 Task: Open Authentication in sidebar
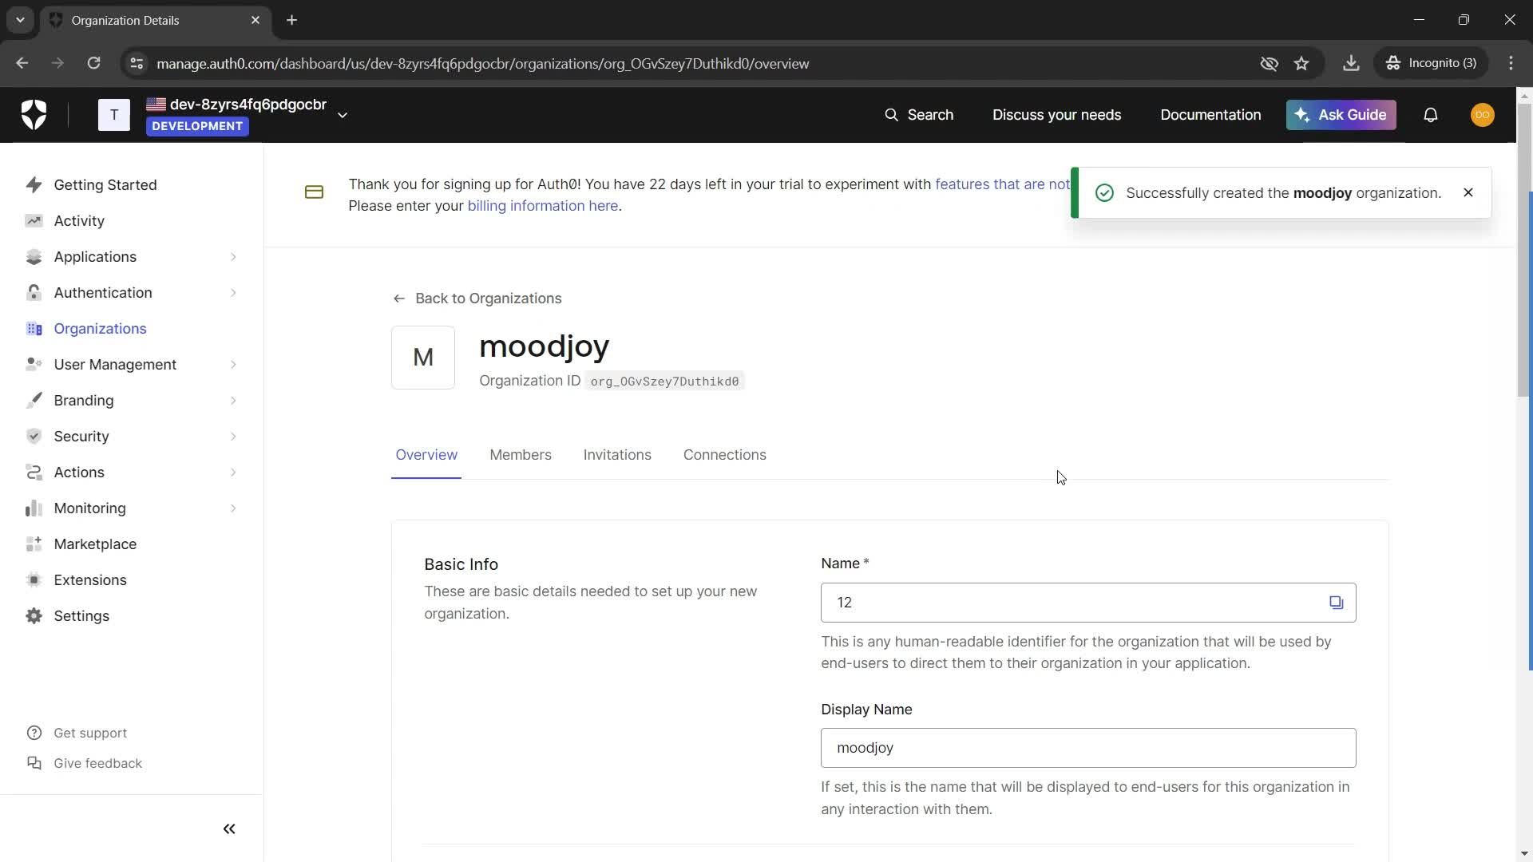(x=103, y=292)
